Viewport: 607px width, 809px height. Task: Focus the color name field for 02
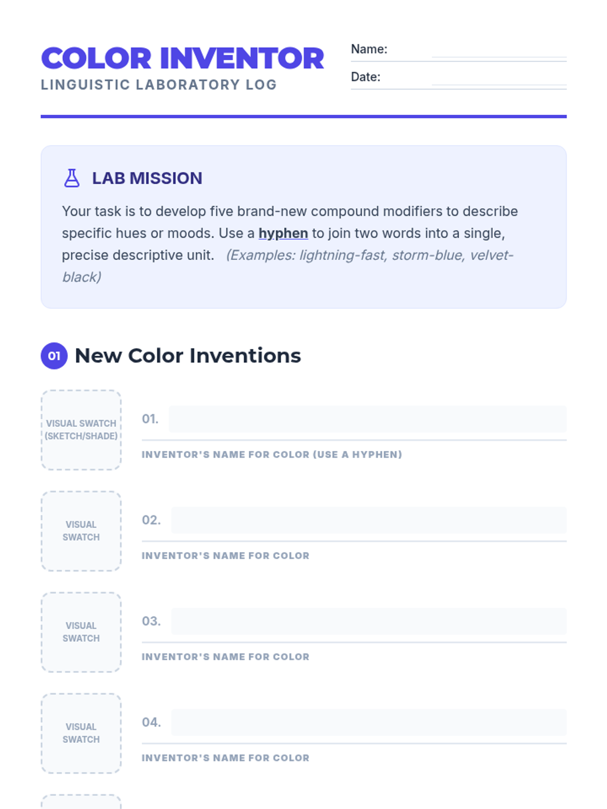pyautogui.click(x=368, y=520)
